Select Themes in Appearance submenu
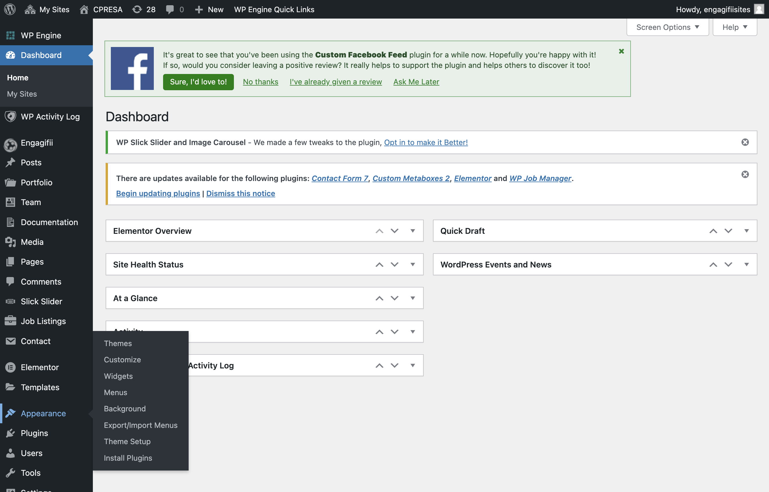Viewport: 769px width, 492px height. click(x=118, y=343)
